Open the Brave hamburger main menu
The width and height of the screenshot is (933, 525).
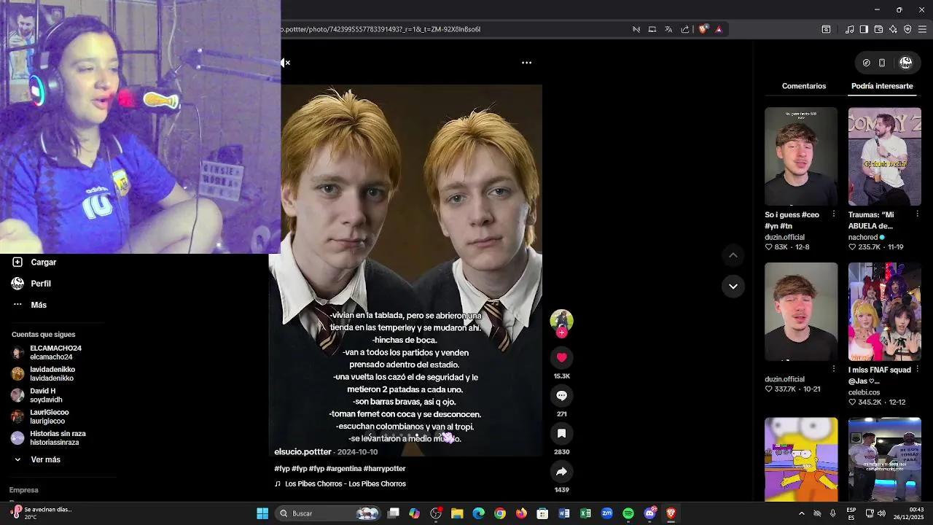[x=922, y=29]
